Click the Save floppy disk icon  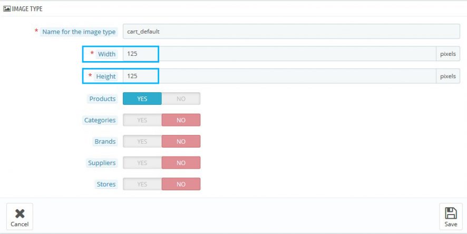[451, 213]
